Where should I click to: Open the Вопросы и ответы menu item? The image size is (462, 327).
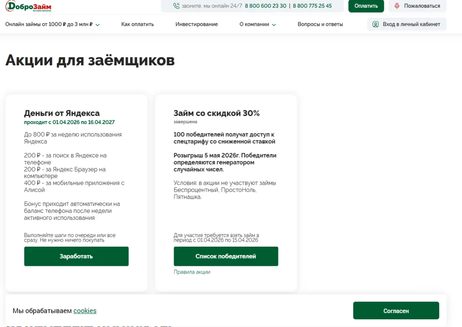pos(320,24)
